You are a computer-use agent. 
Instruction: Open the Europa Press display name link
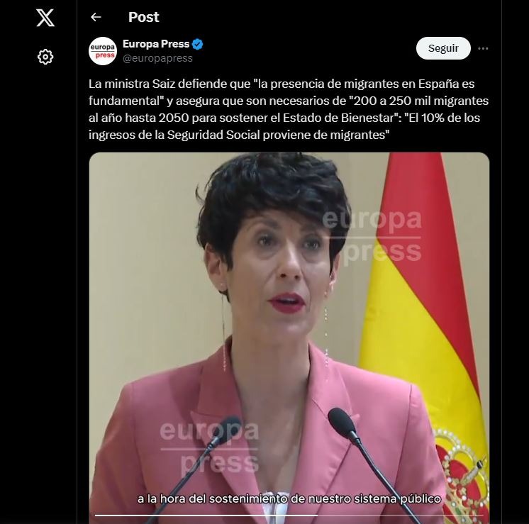(x=156, y=44)
